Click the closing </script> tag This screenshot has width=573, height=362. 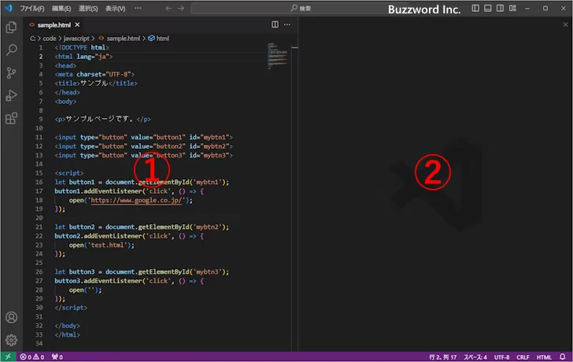(x=71, y=308)
